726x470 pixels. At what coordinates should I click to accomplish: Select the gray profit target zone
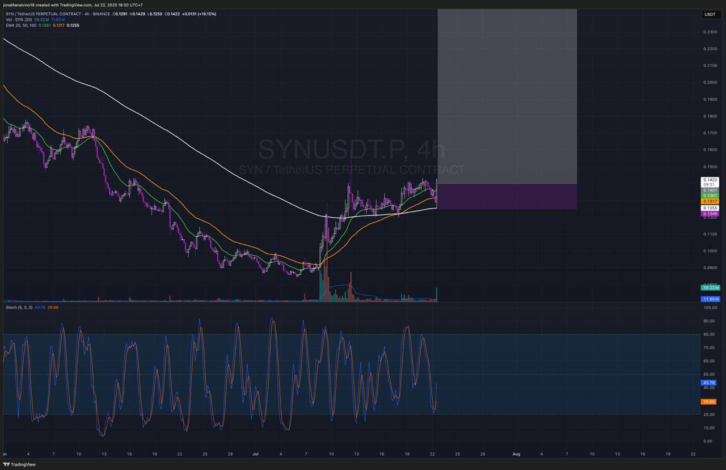pyautogui.click(x=507, y=96)
